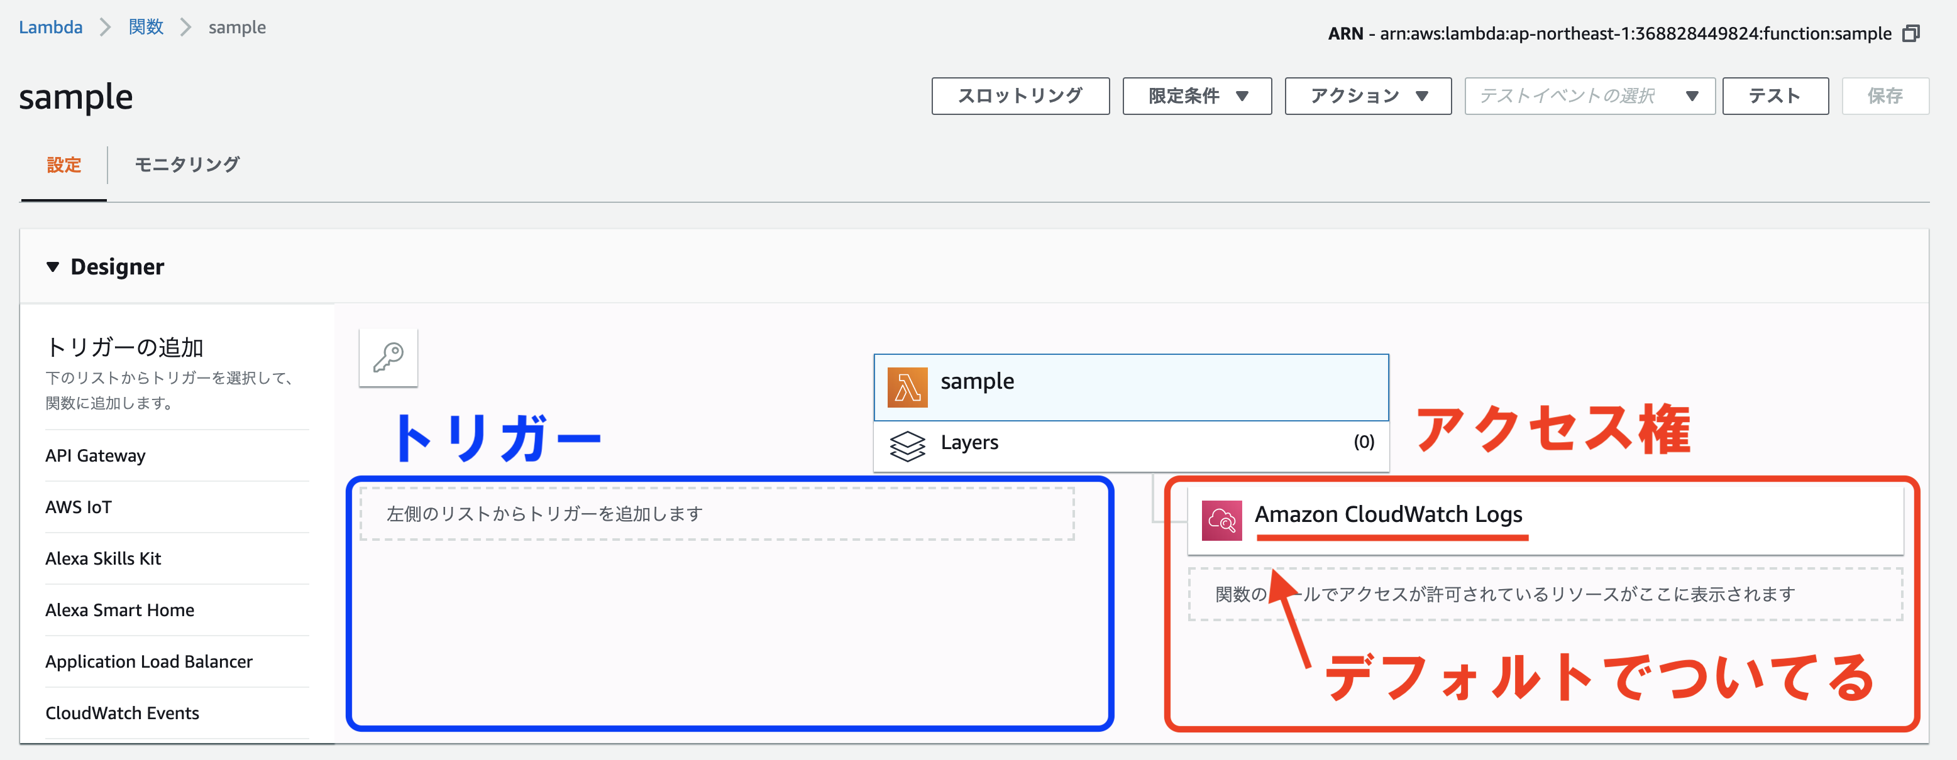Click the sample breadcrumb text
The width and height of the screenshot is (1957, 760).
[x=237, y=28]
